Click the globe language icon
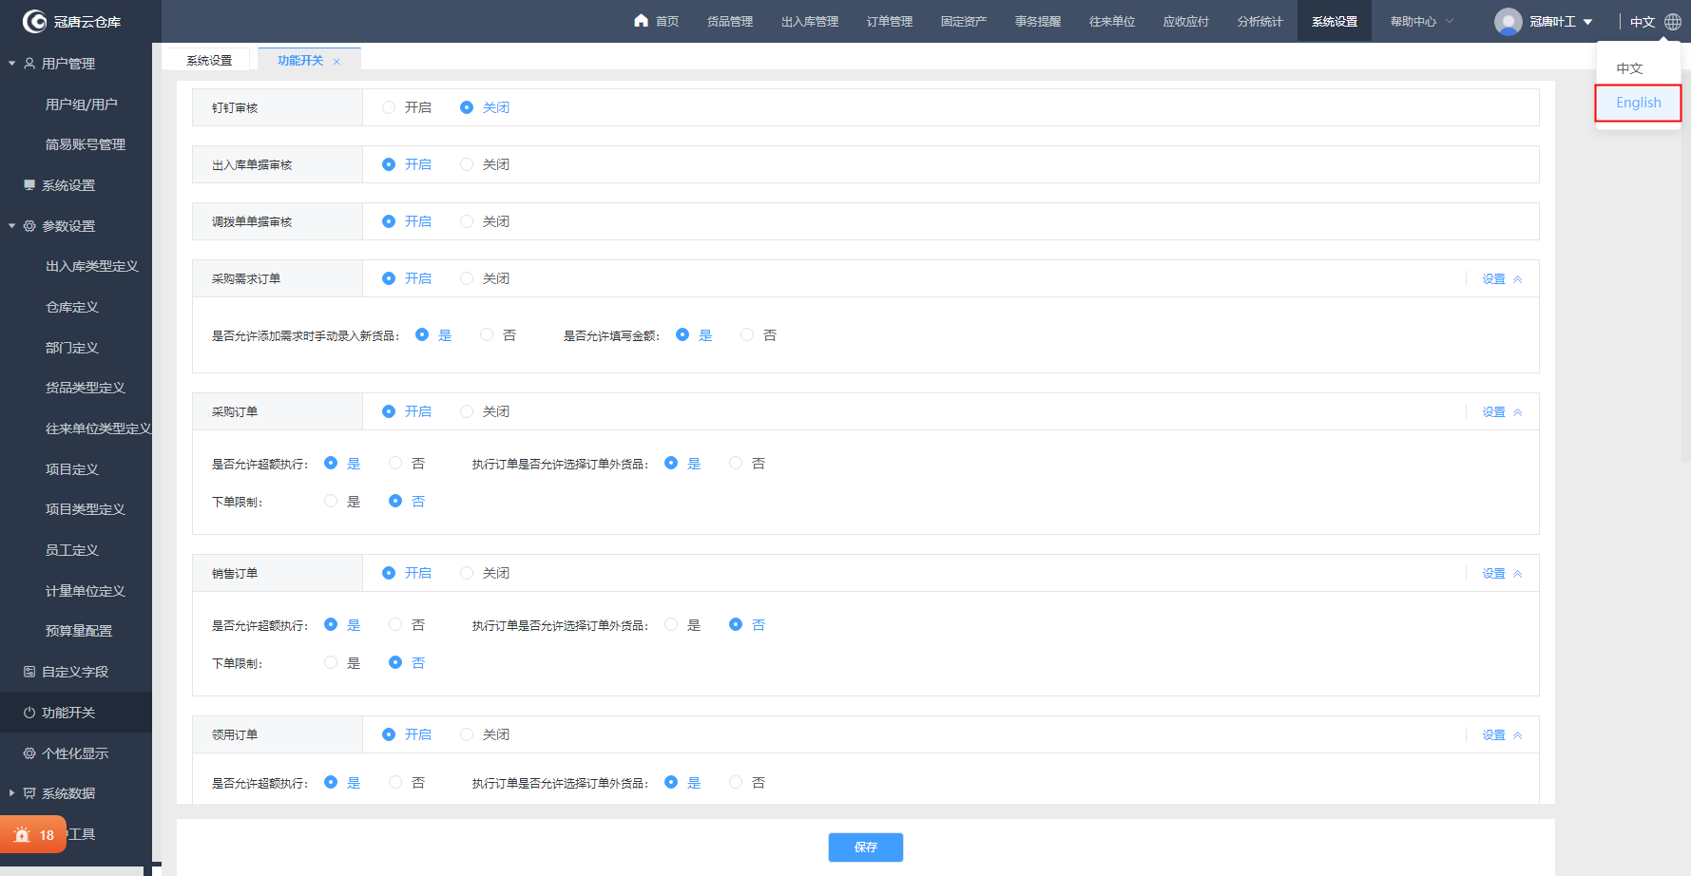1691x876 pixels. [x=1673, y=21]
